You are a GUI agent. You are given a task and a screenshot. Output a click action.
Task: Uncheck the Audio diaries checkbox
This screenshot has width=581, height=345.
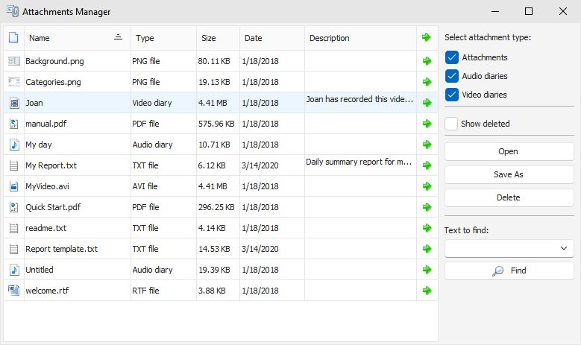click(x=452, y=76)
